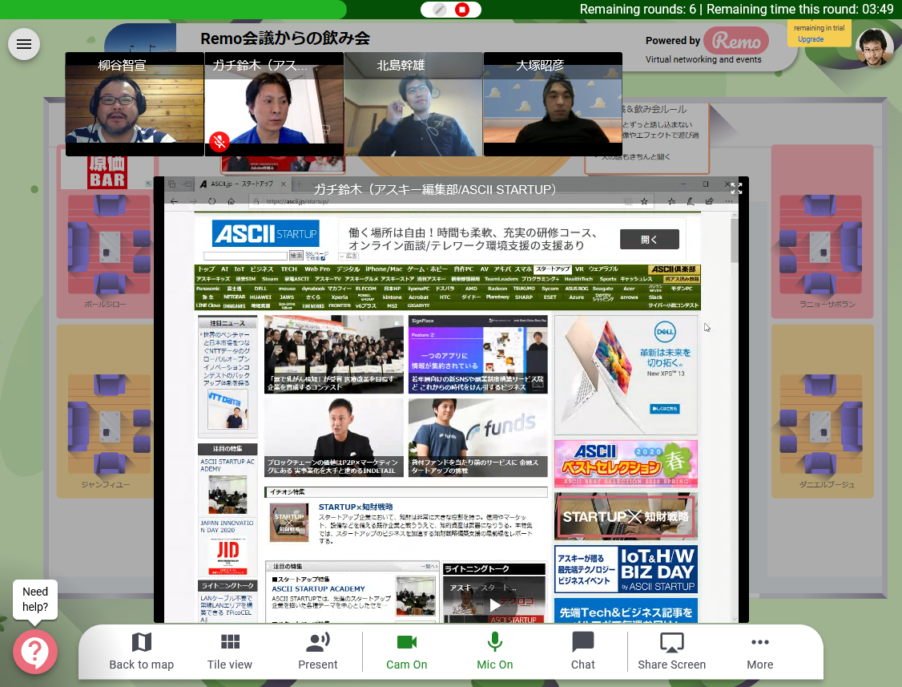Click the ASCII倶楽部 yellow menu item
This screenshot has height=687, width=902.
click(673, 269)
